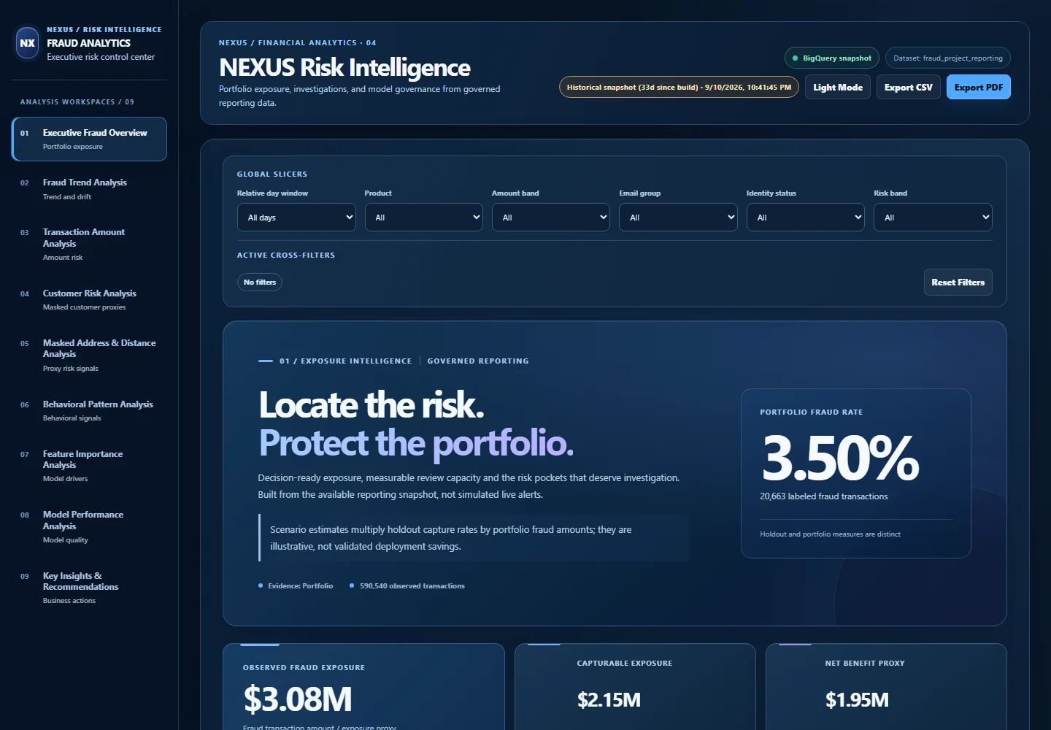The width and height of the screenshot is (1051, 730).
Task: Click the $3.08M observed fraud exposure figure
Action: 298,699
